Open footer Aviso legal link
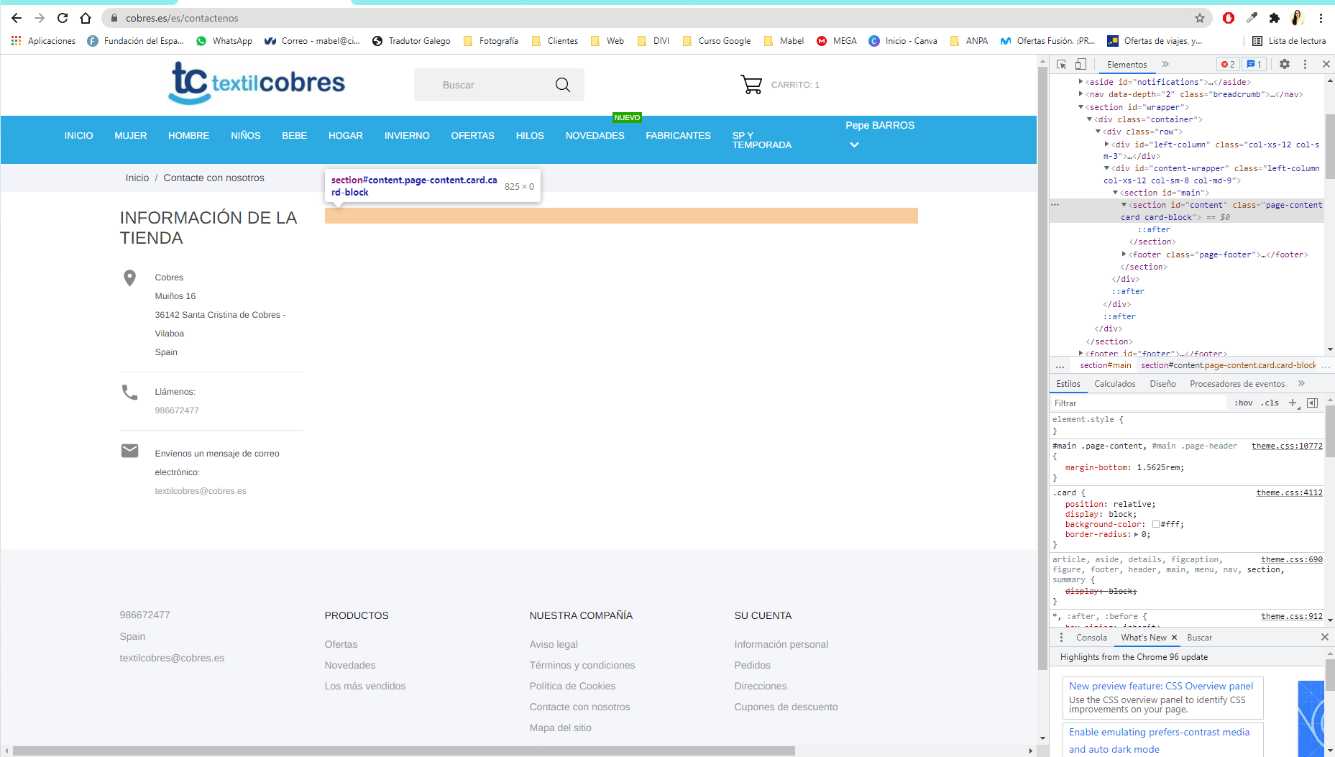Screen dimensions: 1335x757 [x=554, y=644]
